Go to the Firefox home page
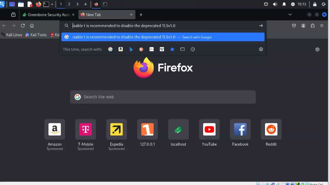 tap(32, 26)
